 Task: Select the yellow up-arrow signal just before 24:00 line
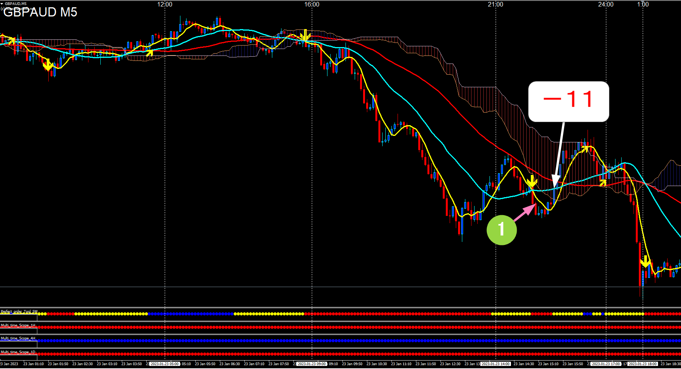[x=603, y=183]
